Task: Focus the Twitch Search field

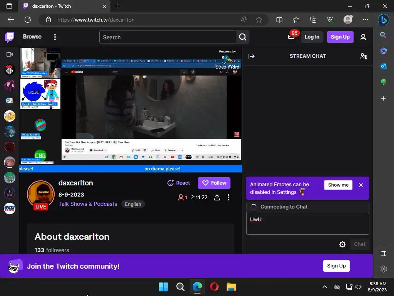Action: coord(168,37)
